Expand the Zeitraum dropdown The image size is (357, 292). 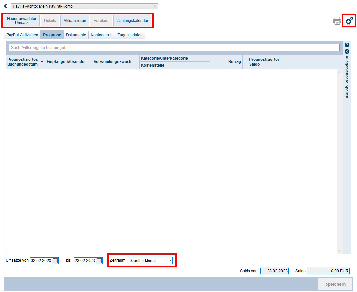click(149, 261)
